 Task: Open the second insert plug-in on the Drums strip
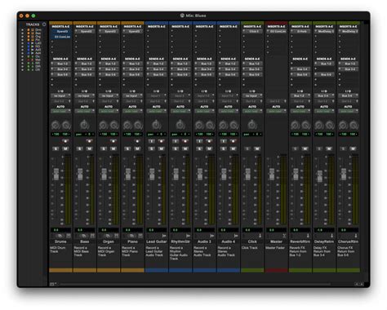(x=62, y=37)
